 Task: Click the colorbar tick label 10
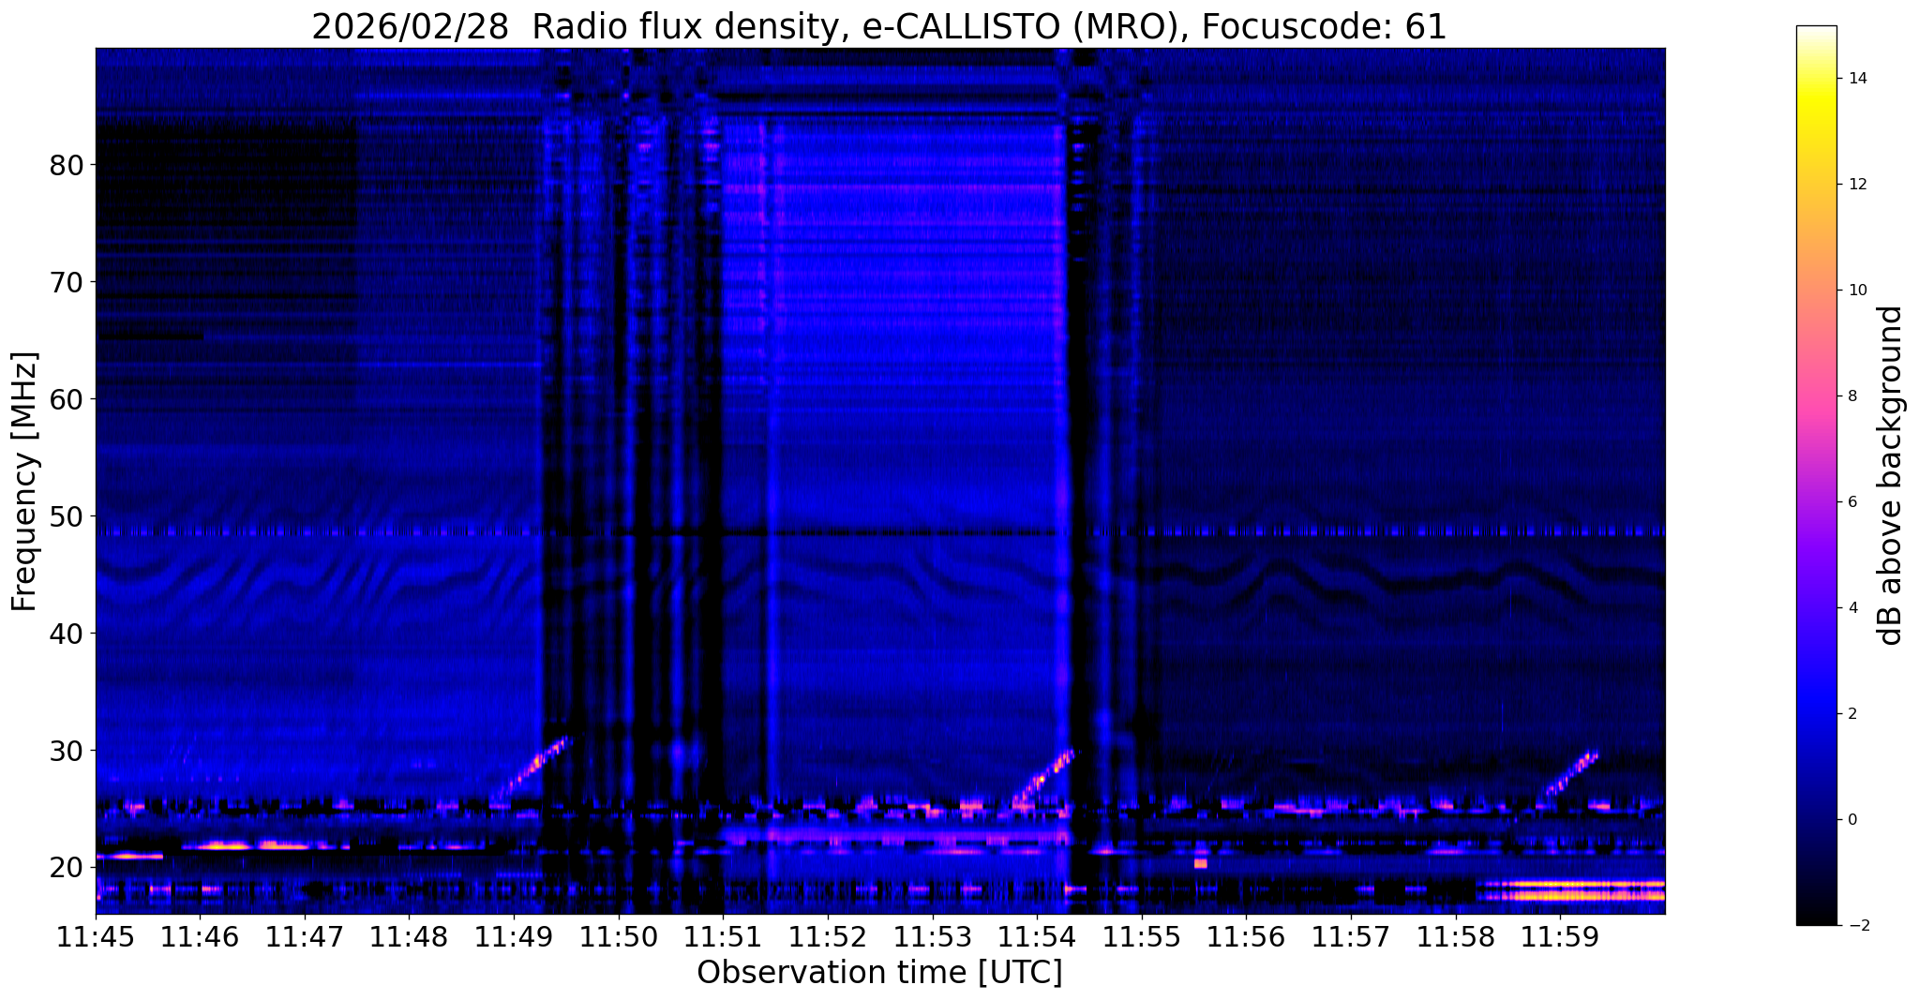1856,290
